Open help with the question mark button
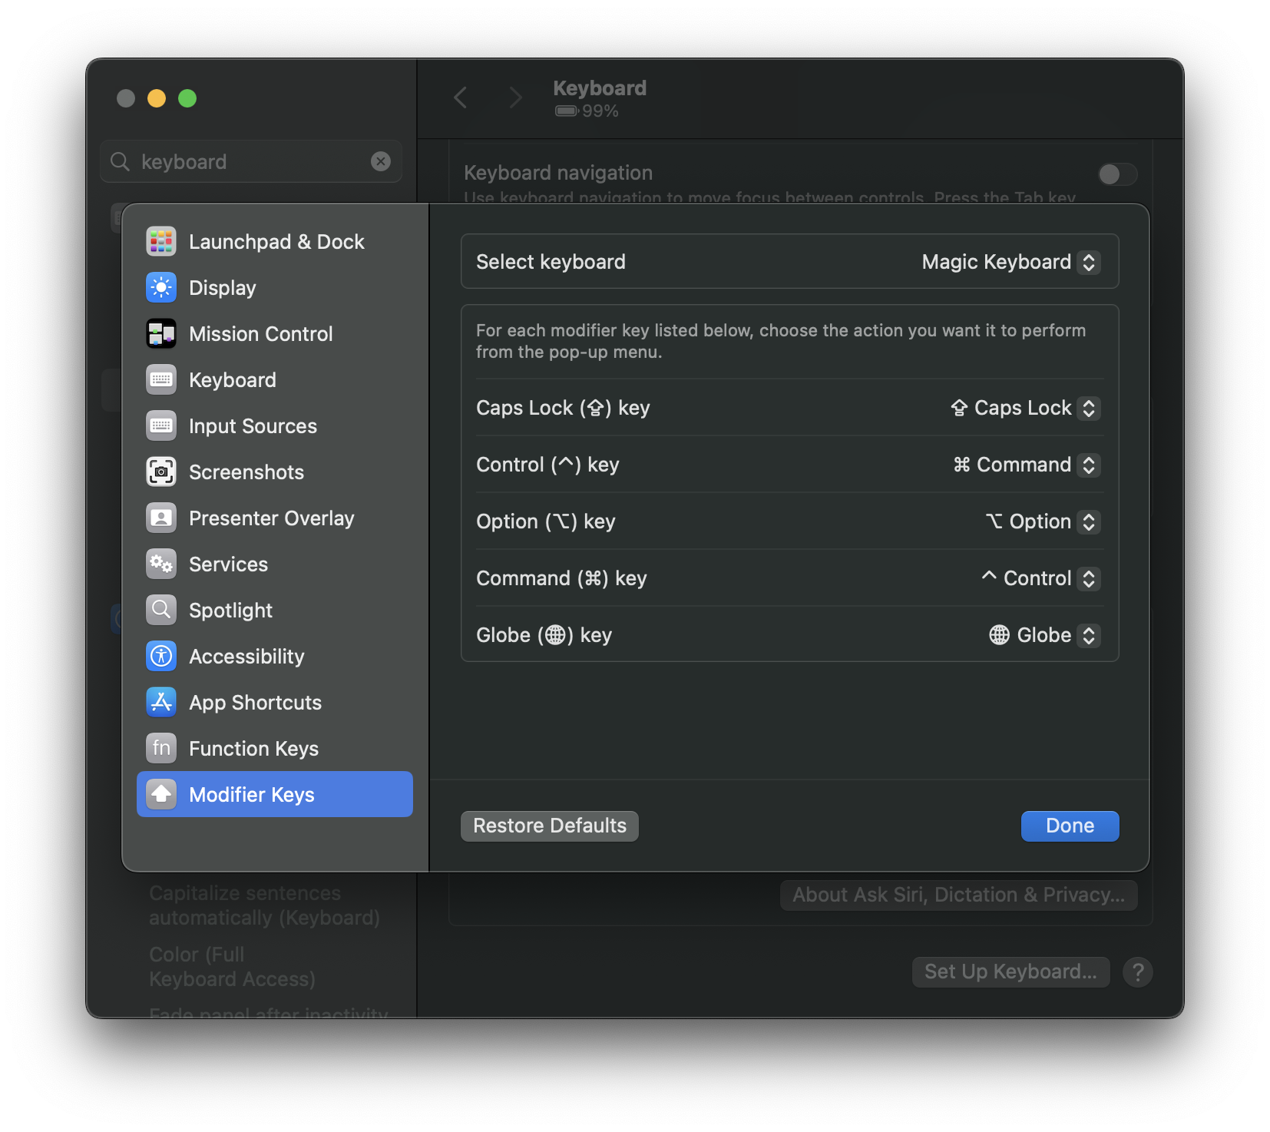The width and height of the screenshot is (1270, 1132). click(x=1138, y=972)
